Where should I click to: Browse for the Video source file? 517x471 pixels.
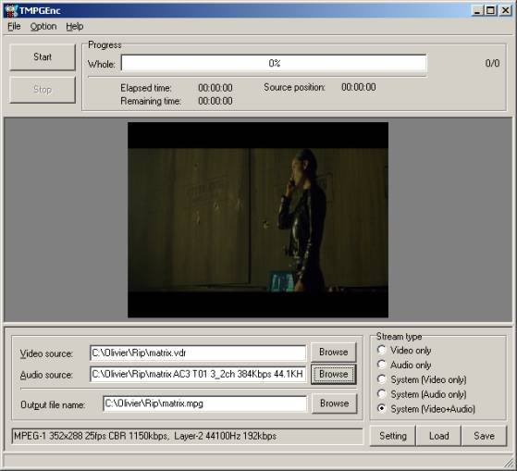(333, 353)
